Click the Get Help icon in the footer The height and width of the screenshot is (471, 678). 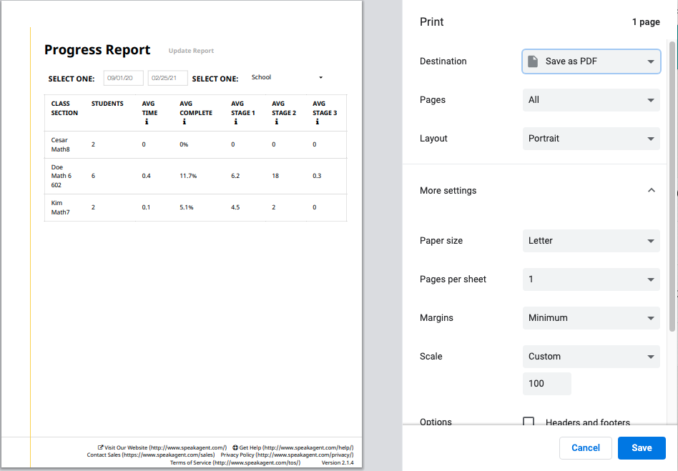click(235, 446)
